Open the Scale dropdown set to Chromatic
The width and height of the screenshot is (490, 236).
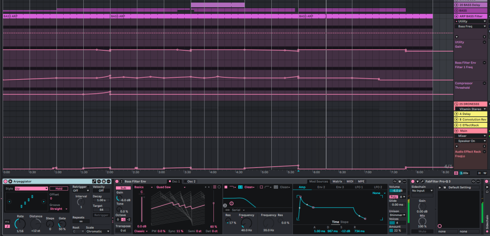(x=98, y=231)
